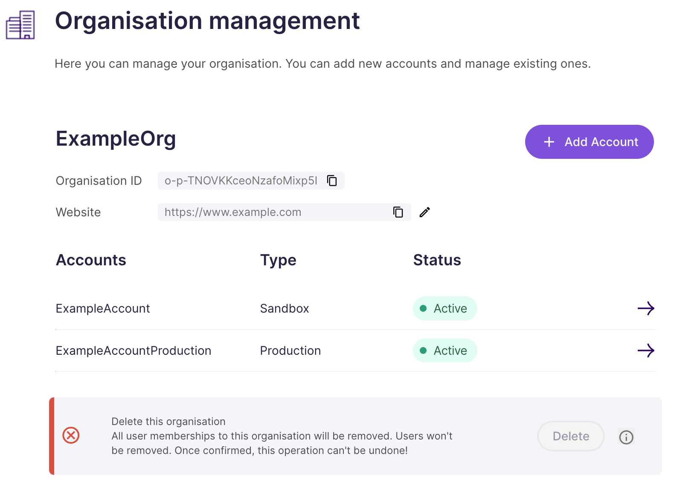Click the Add Account button
Image resolution: width=674 pixels, height=494 pixels.
click(589, 142)
